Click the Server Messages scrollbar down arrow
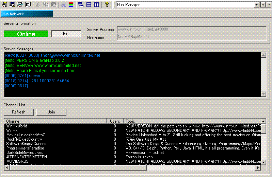 coord(263,94)
